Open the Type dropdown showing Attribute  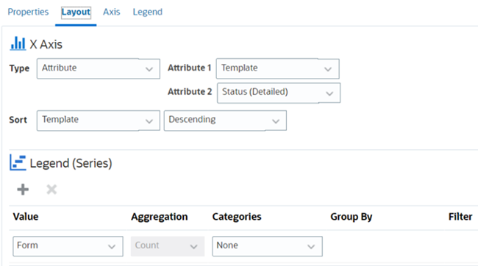coord(99,68)
